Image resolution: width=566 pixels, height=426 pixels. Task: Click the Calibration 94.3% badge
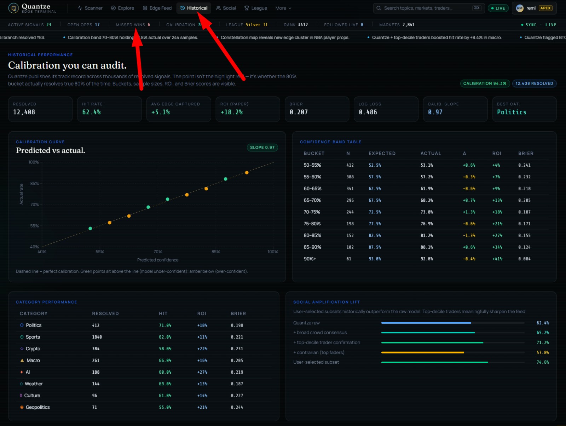[x=485, y=84]
